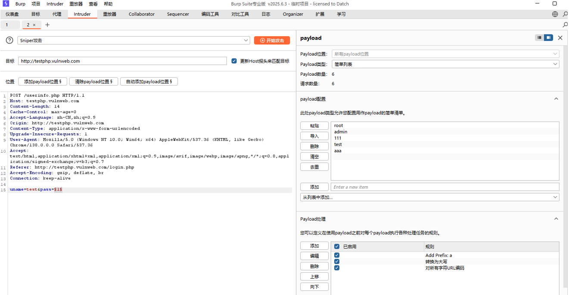Disable the 对所有字符URL编码 rule checkbox
Screen dimensions: 569x295
tap(337, 268)
